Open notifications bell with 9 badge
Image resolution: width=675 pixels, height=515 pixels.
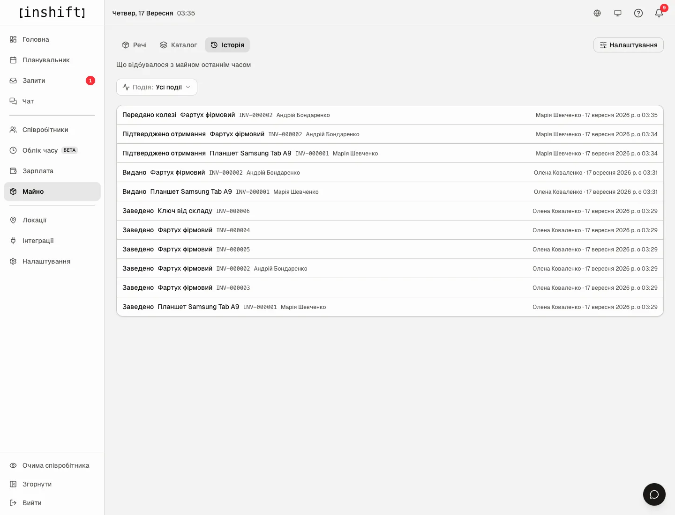point(659,13)
